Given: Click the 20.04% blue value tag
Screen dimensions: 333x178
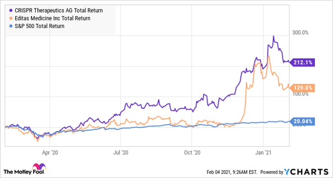Looking at the screenshot, I should [x=303, y=121].
